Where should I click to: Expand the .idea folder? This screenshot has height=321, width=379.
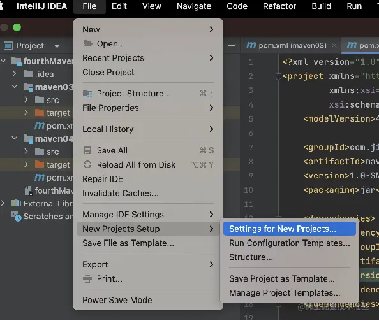pyautogui.click(x=14, y=74)
